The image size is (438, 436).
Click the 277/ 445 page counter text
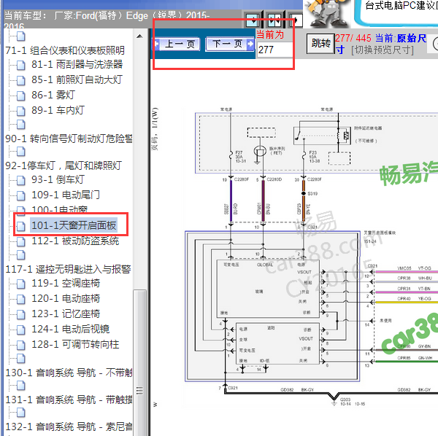click(x=353, y=38)
